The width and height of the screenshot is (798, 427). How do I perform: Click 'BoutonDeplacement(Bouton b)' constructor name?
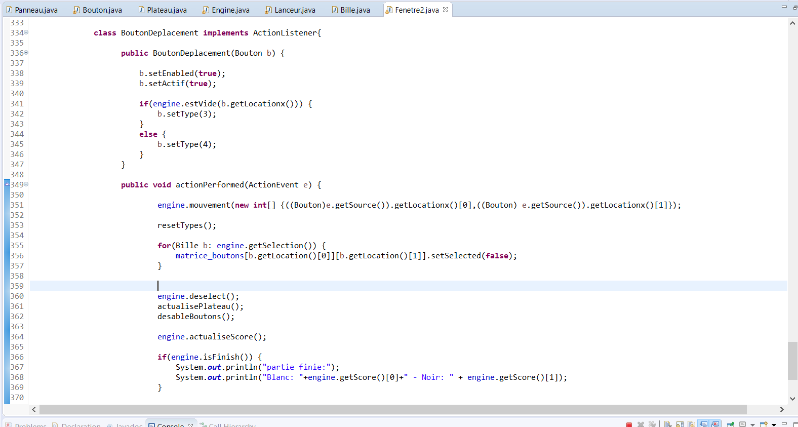pyautogui.click(x=214, y=53)
